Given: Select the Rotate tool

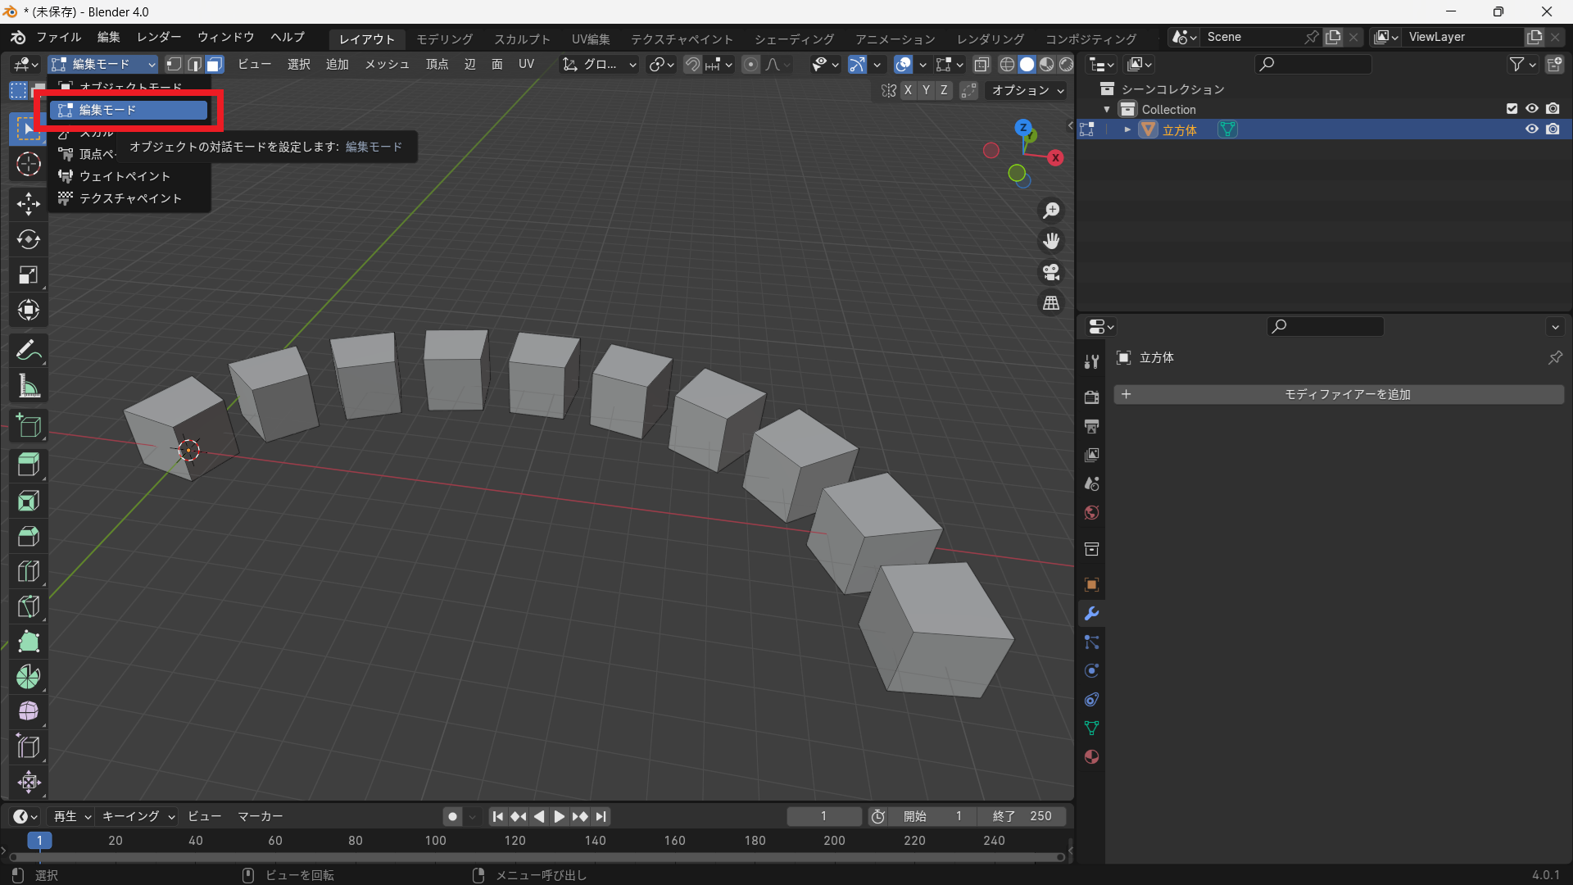Looking at the screenshot, I should click(x=29, y=239).
